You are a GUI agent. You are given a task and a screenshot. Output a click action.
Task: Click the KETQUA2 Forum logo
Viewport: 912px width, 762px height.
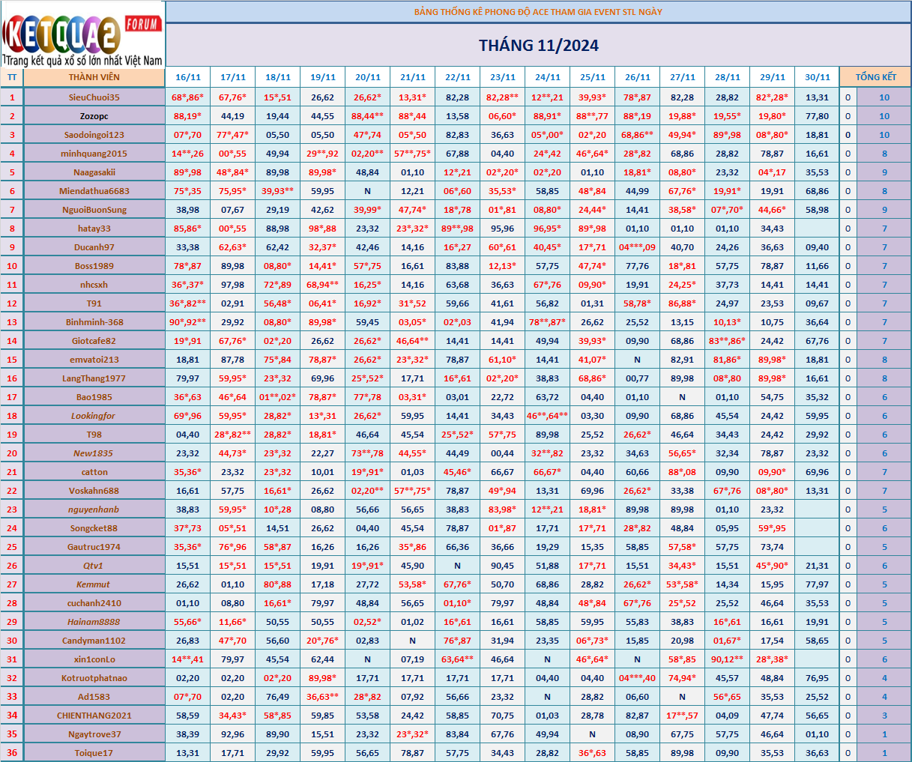(x=82, y=34)
